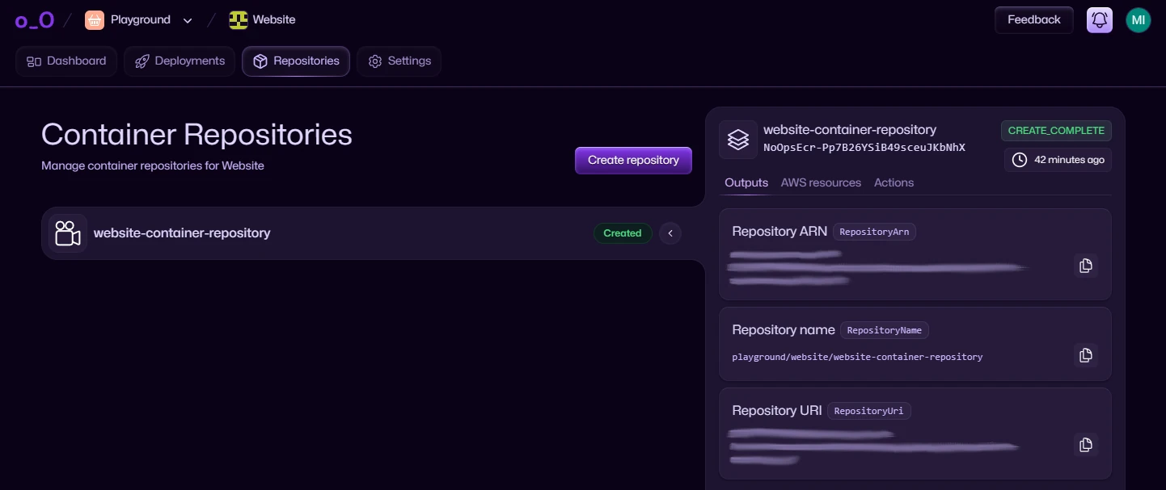Select the website-container-repository row
This screenshot has width=1166, height=490.
click(323, 233)
